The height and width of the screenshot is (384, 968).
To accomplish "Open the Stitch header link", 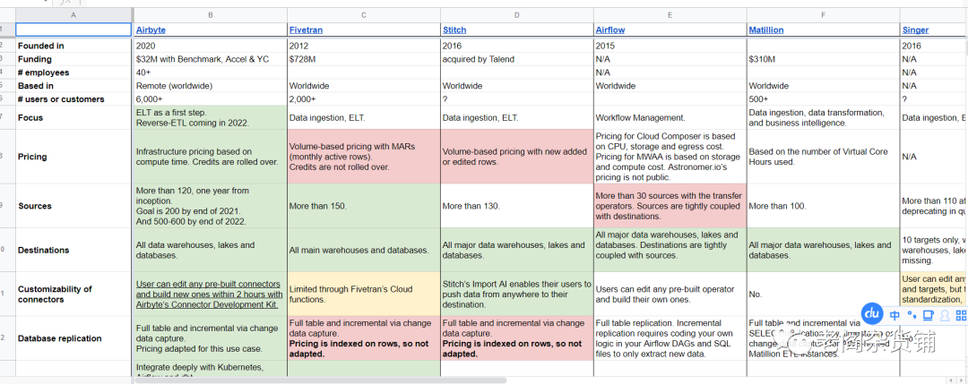I will (454, 30).
